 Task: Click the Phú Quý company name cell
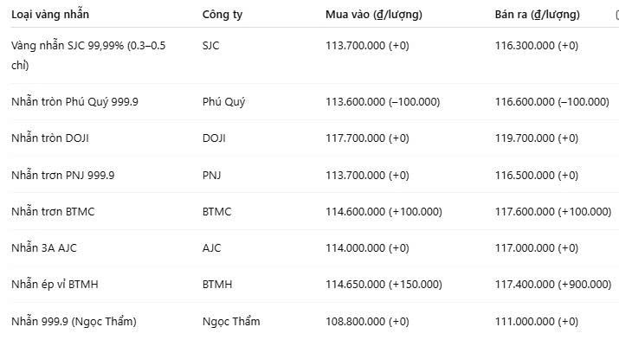pyautogui.click(x=223, y=102)
